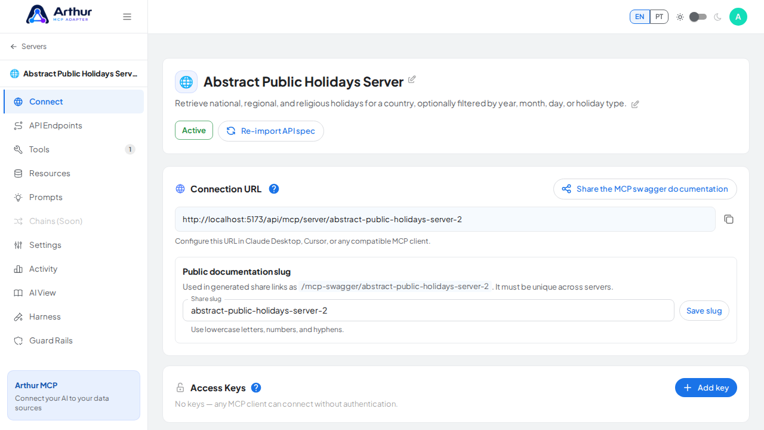Click the Access Keys lock icon
Viewport: 764px width, 430px height.
[x=180, y=388]
